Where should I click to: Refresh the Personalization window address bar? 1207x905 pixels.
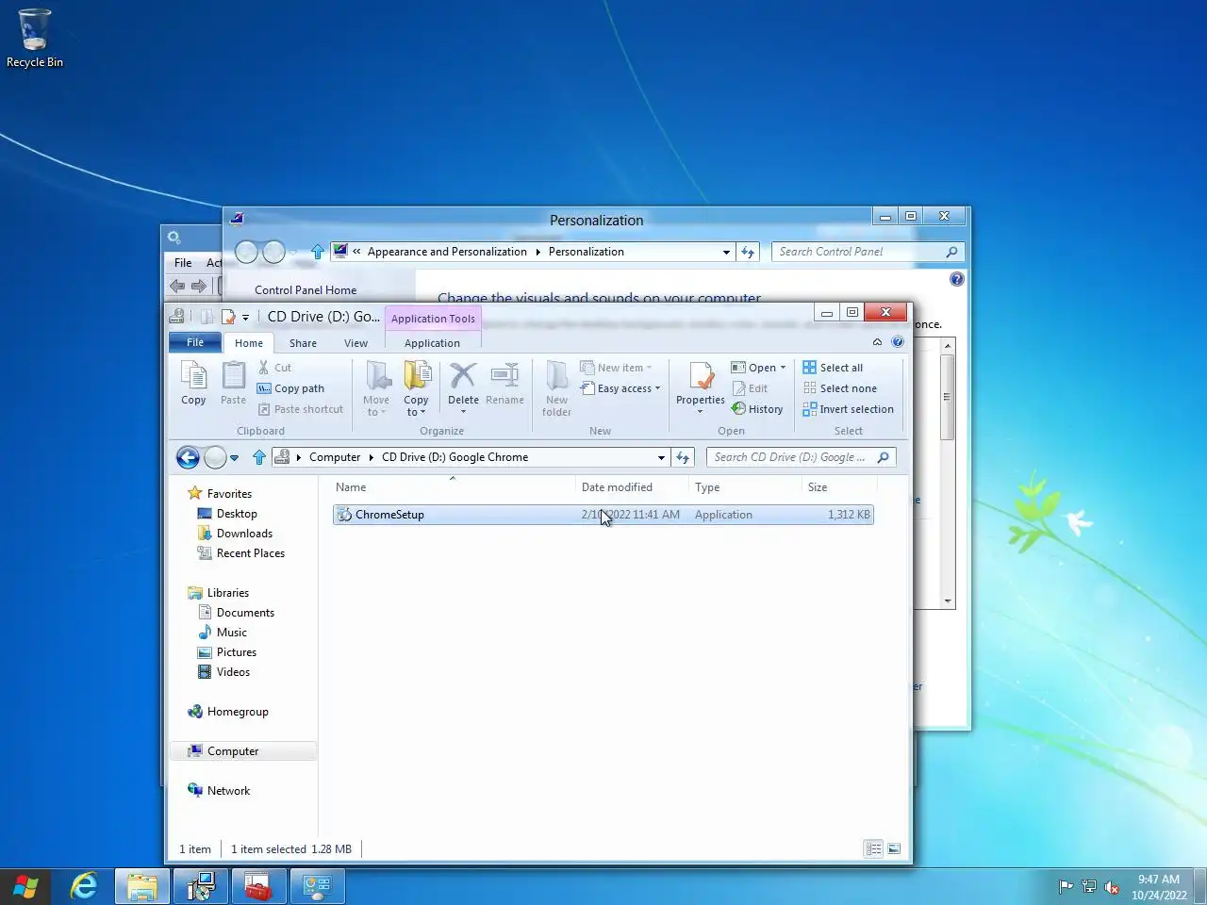(748, 252)
